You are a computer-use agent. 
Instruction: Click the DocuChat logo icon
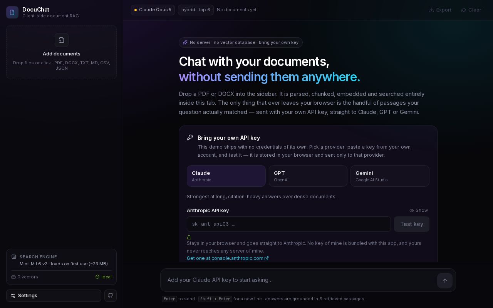(x=12, y=12)
